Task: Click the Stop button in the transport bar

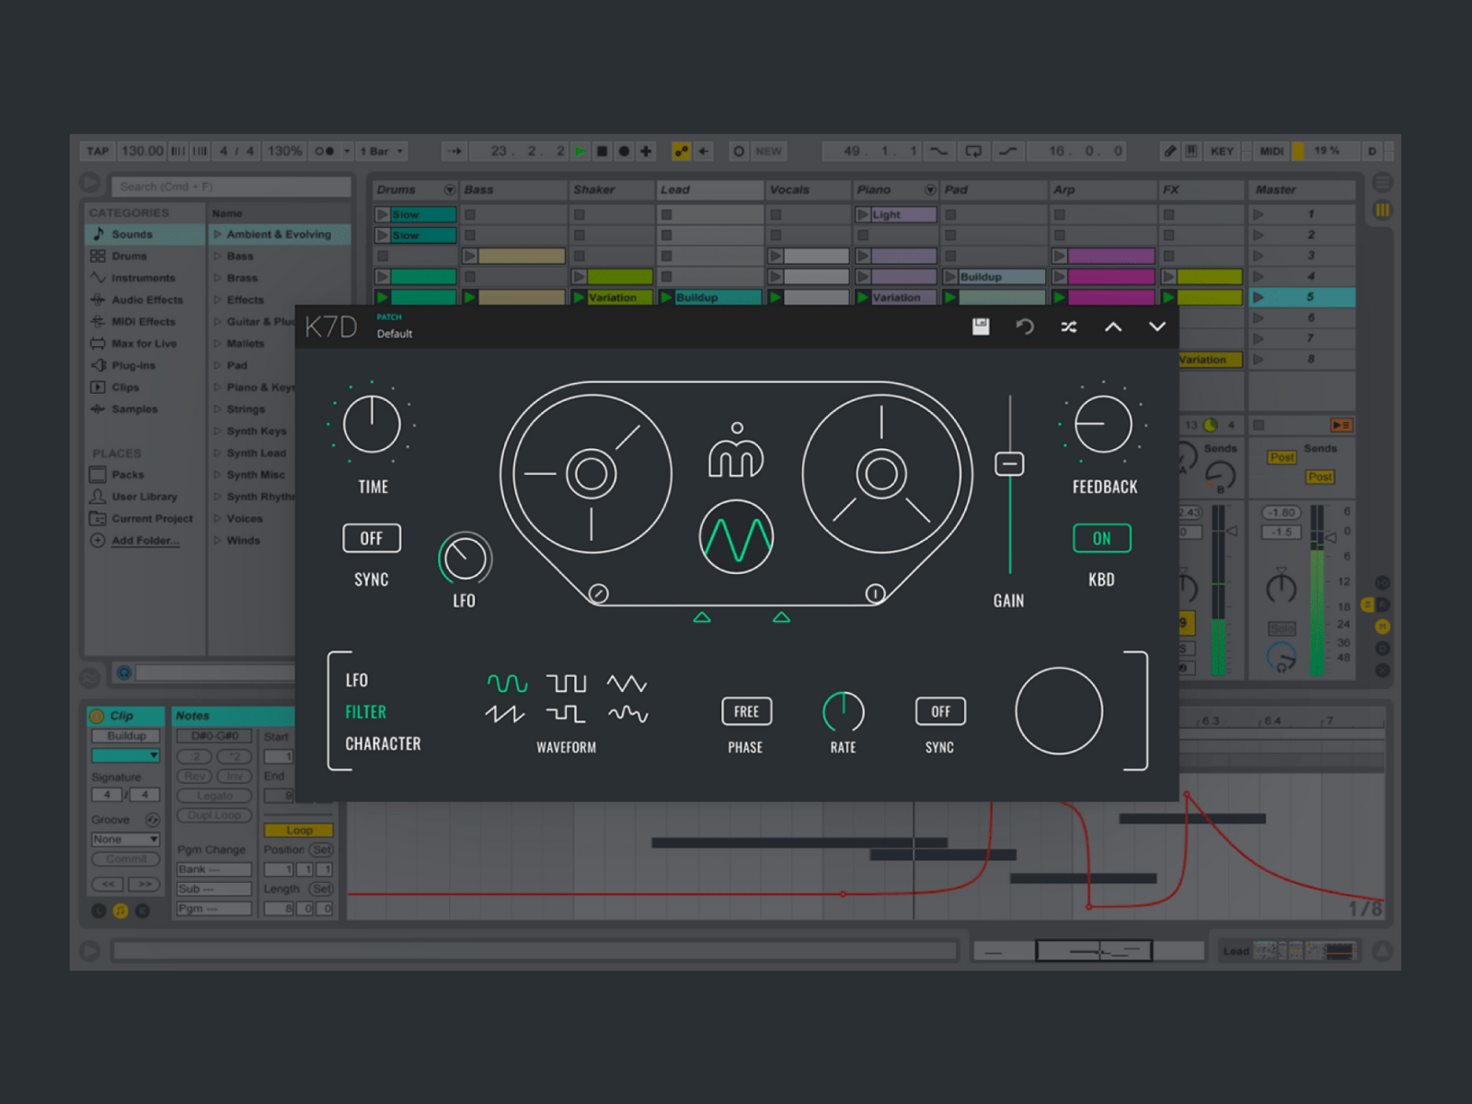Action: [x=601, y=151]
